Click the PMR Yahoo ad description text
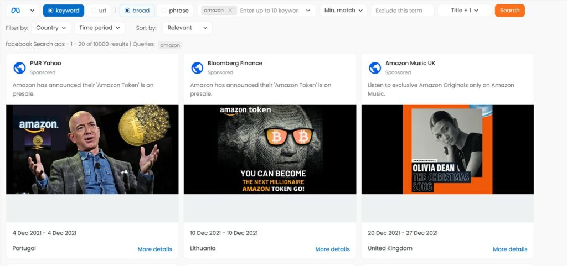Screen dimensions: 567x266 83,90
